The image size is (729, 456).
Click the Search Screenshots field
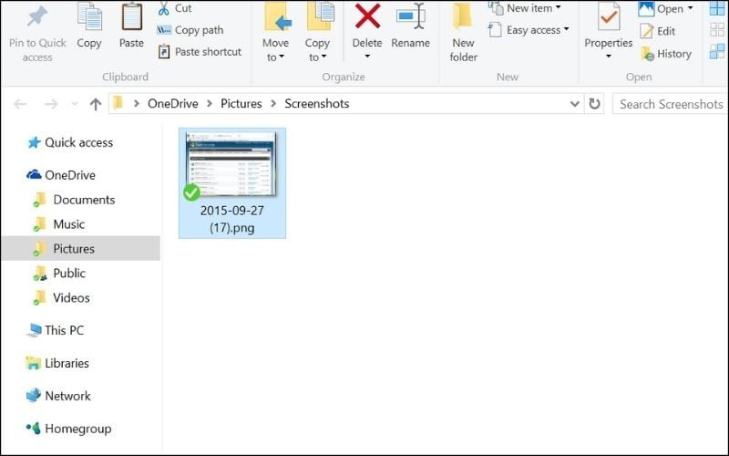pos(671,104)
